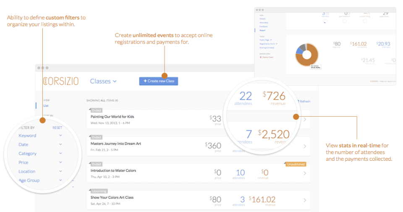Image resolution: width=403 pixels, height=212 pixels.
Task: Click the RESET filters link
Action: pos(58,128)
